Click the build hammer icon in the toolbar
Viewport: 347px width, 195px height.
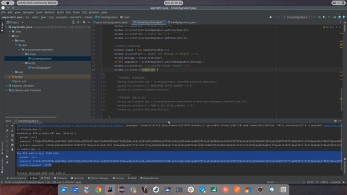(x=278, y=17)
